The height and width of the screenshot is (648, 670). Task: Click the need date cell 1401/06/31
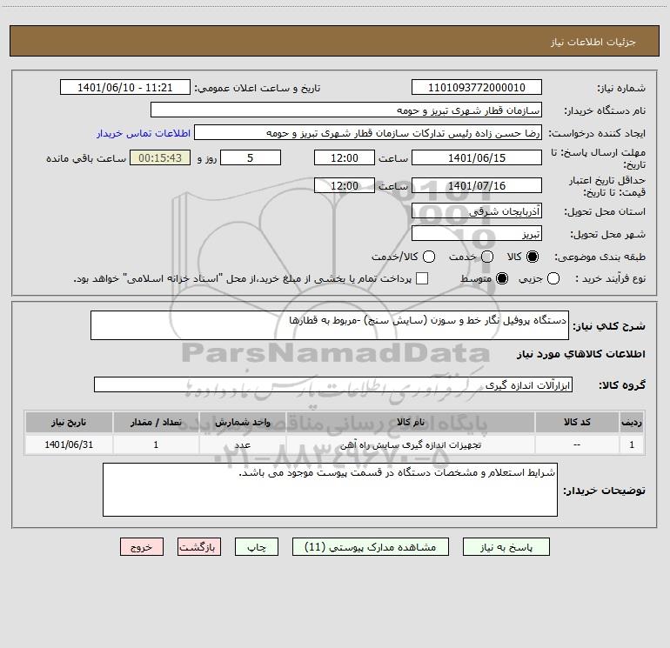click(69, 444)
